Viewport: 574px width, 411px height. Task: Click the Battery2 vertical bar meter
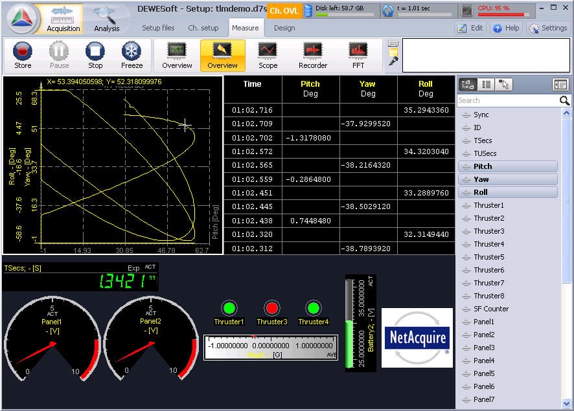(361, 323)
